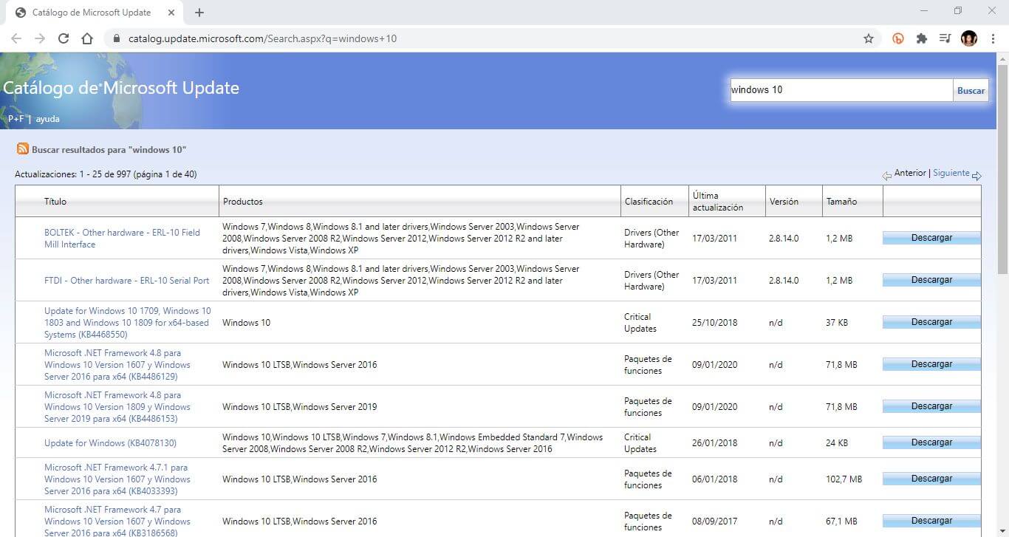Sort by Título column header

(x=55, y=202)
